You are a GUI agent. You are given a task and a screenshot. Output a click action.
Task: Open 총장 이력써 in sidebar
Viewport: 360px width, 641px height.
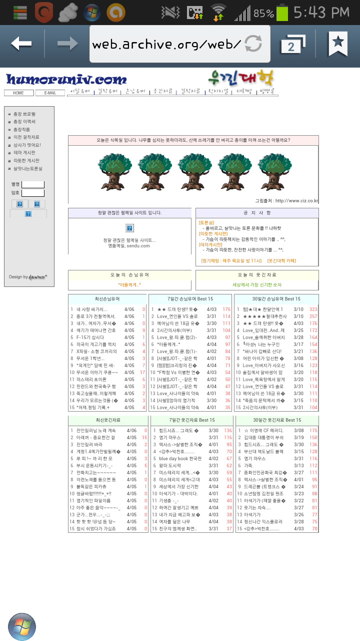tap(24, 122)
